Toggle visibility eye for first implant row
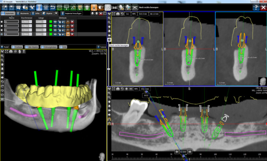Image resolution: width=267 pixels, height=161 pixels. click(x=56, y=22)
